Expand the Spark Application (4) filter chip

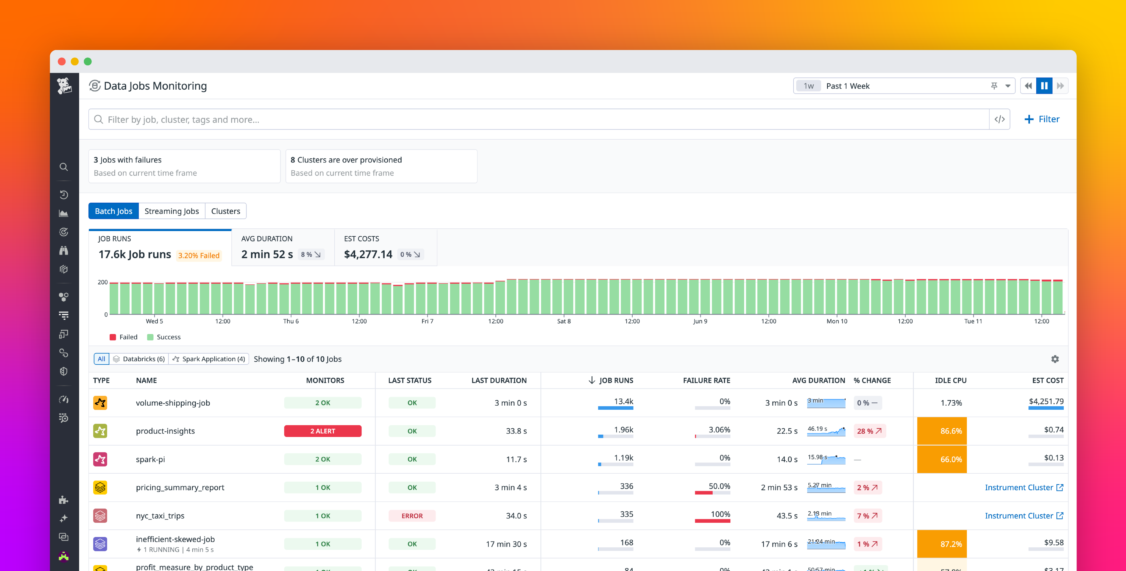pyautogui.click(x=209, y=358)
